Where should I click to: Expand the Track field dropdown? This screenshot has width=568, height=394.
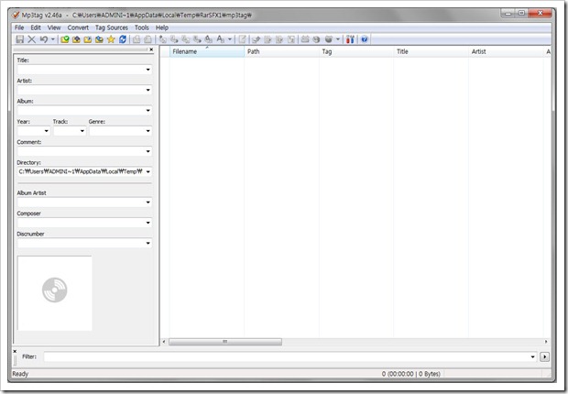click(82, 131)
